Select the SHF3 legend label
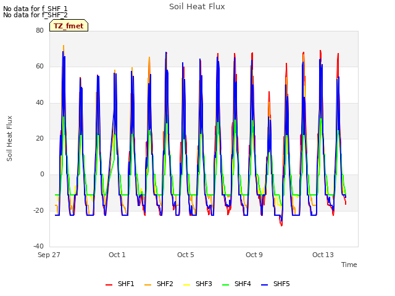This screenshot has height=296, width=395. click(x=204, y=284)
